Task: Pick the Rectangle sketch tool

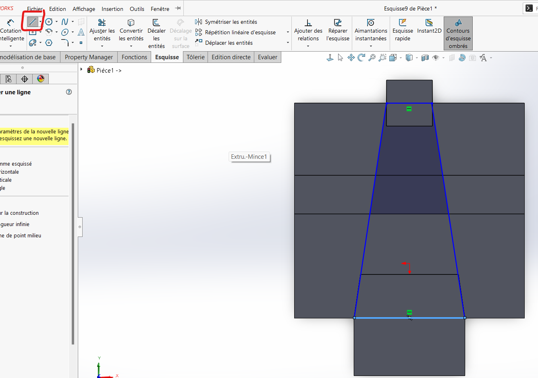Action: click(x=33, y=32)
